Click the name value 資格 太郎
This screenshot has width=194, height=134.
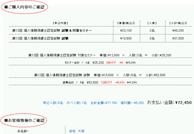tap(77, 131)
